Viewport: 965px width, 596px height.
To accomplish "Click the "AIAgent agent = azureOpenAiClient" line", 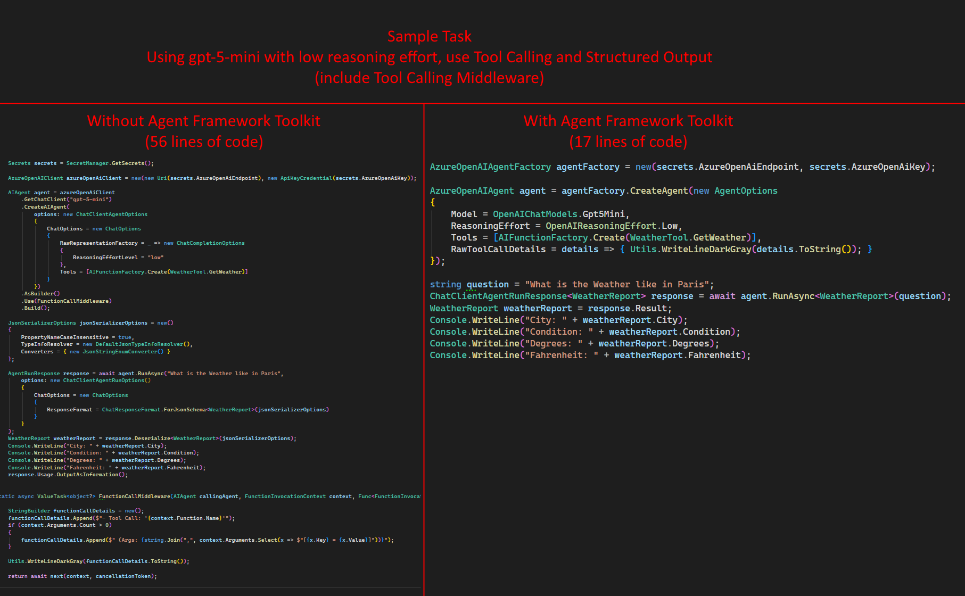I will tap(61, 193).
